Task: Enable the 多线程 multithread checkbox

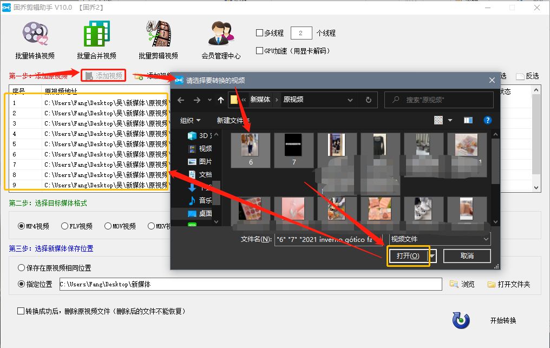Action: tap(259, 33)
